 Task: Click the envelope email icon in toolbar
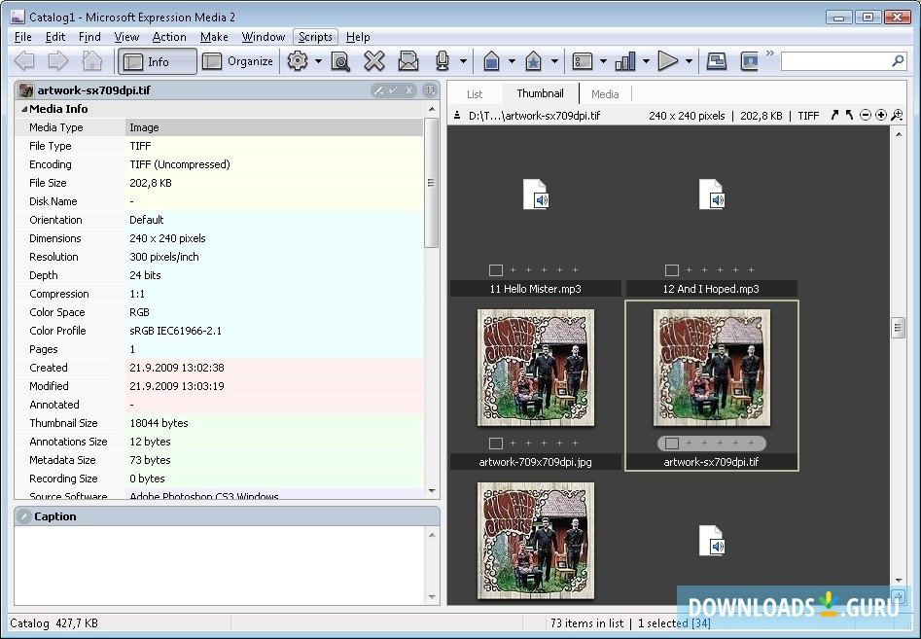pyautogui.click(x=408, y=61)
